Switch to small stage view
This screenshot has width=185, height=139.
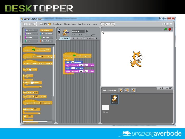tap(163, 24)
